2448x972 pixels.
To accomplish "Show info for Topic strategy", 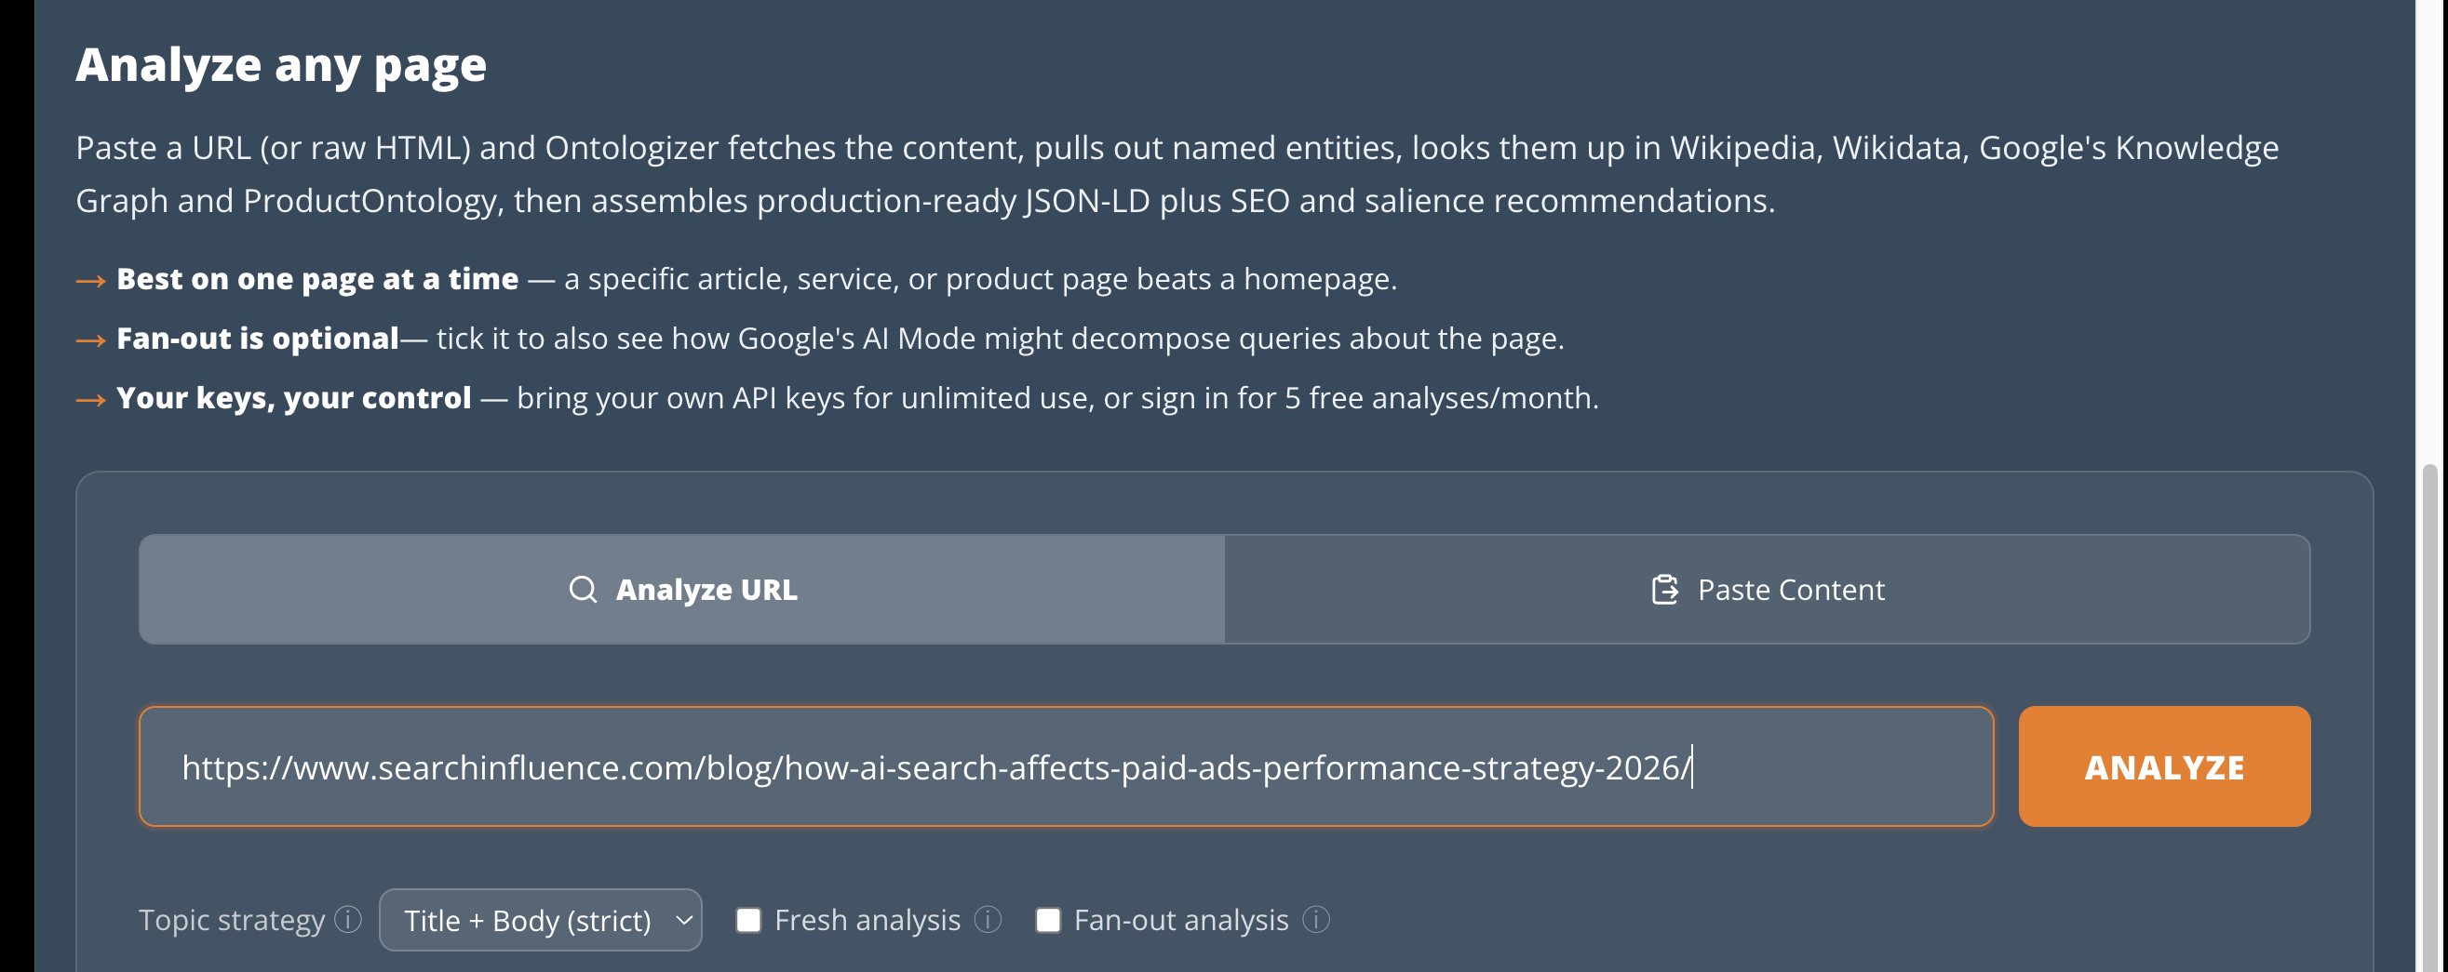I will [x=349, y=919].
